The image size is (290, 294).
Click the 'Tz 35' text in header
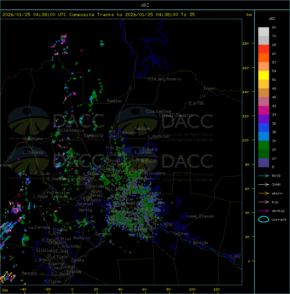tap(188, 15)
